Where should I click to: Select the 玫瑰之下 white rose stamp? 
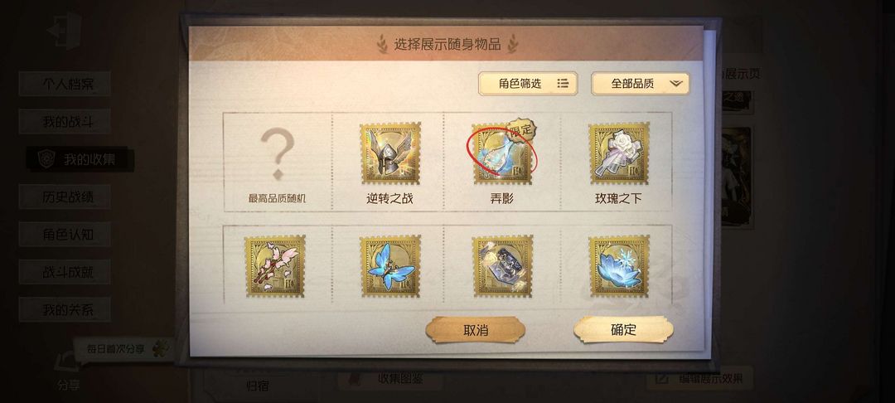619,153
